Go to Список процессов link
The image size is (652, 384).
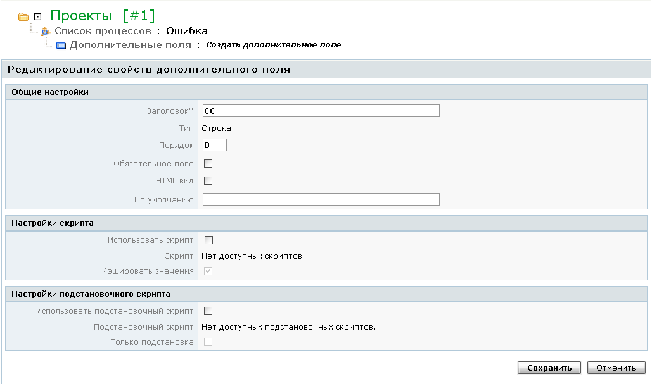pyautogui.click(x=103, y=30)
